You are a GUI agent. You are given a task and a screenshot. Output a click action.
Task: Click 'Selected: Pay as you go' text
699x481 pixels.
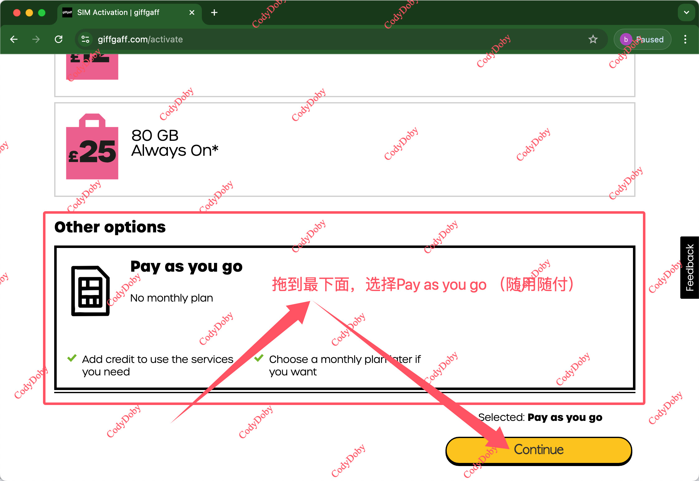(x=540, y=417)
